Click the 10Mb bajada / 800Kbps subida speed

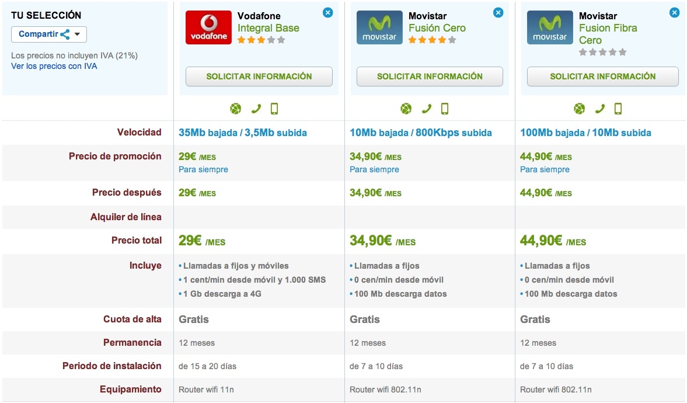tap(421, 133)
